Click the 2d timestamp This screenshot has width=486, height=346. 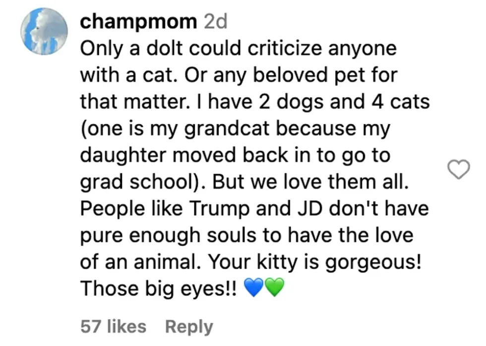(x=215, y=21)
